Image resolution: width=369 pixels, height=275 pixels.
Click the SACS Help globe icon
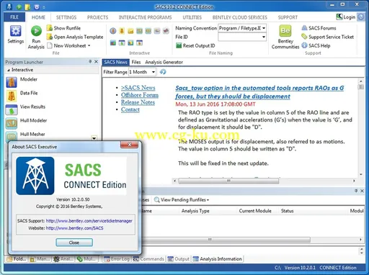[x=304, y=45]
